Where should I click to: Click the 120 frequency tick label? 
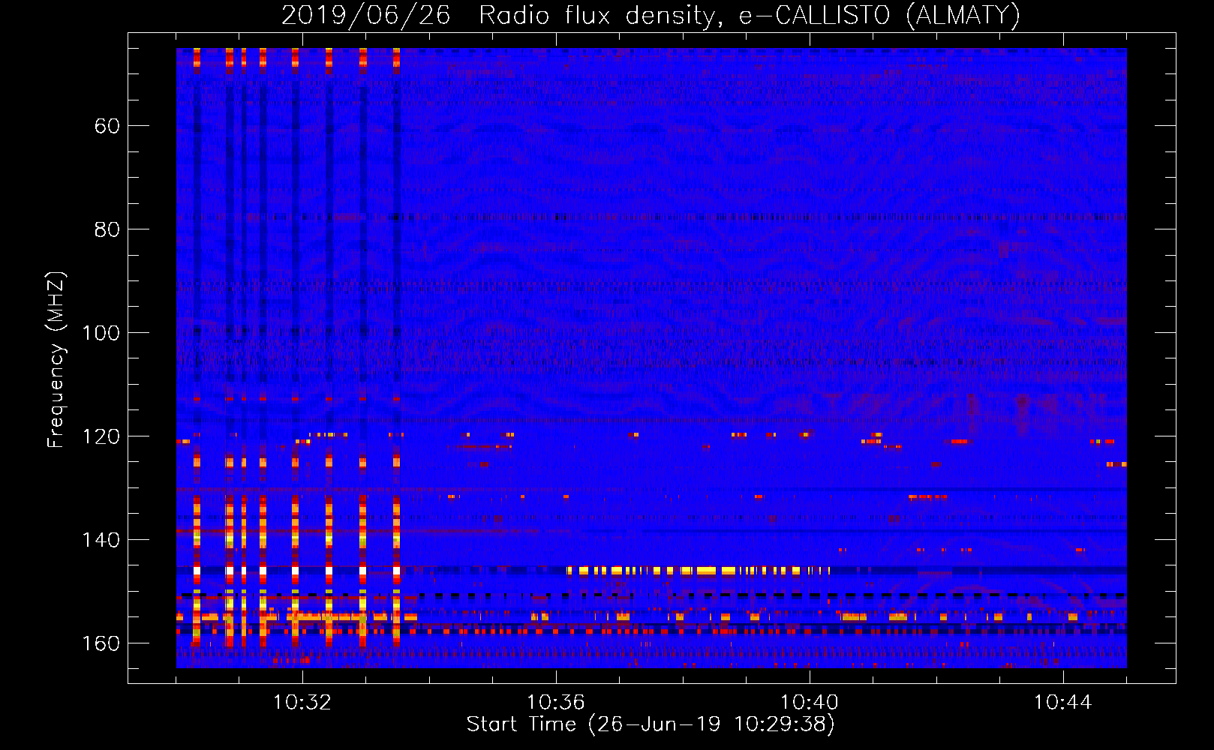point(101,436)
